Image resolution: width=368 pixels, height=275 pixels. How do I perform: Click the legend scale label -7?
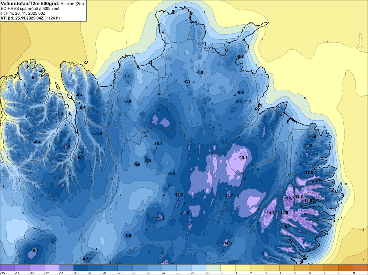119,273
